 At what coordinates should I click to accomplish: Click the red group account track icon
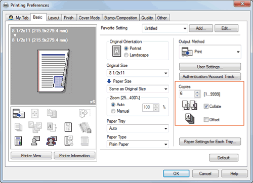[x=52, y=141]
